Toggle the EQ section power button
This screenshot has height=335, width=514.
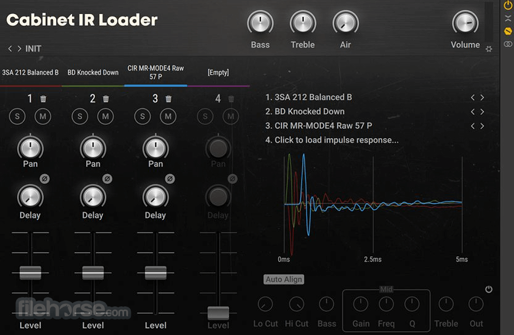(489, 289)
